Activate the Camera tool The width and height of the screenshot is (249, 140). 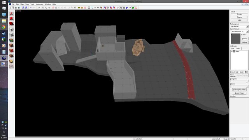[x=11, y=24]
